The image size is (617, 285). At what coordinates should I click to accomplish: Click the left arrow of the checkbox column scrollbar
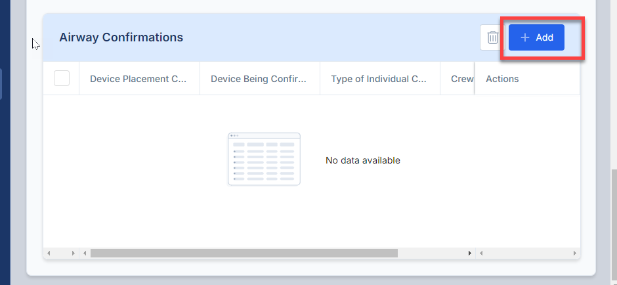49,253
